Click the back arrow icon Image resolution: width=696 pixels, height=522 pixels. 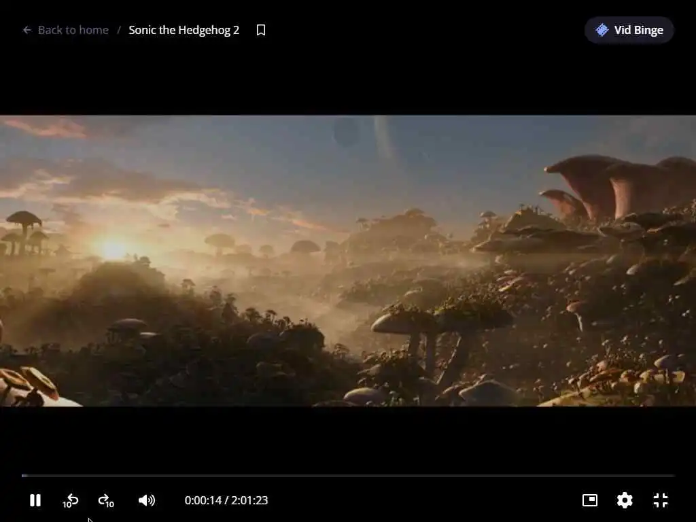point(27,30)
